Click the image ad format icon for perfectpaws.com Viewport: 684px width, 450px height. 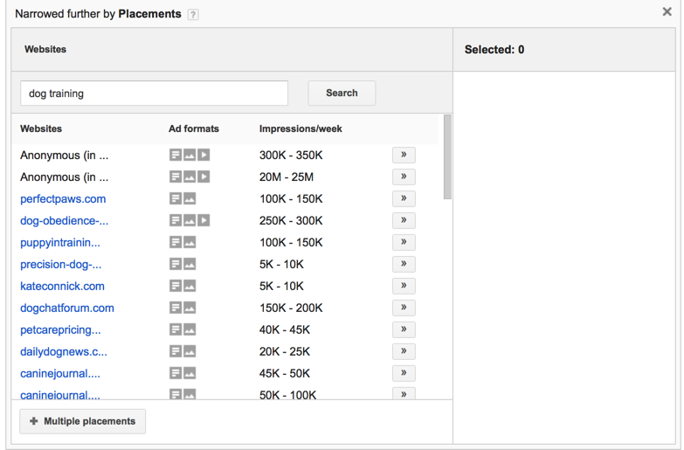190,198
